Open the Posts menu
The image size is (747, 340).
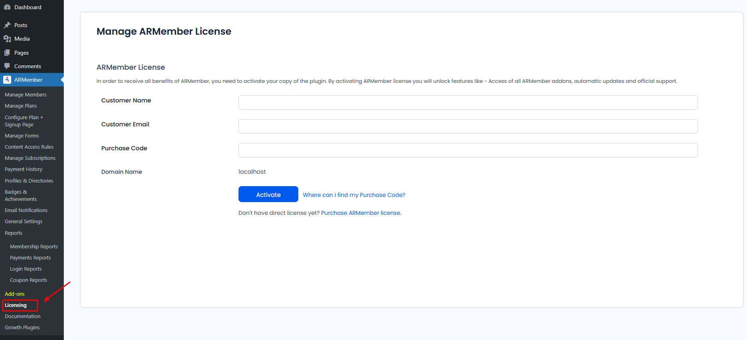tap(21, 25)
